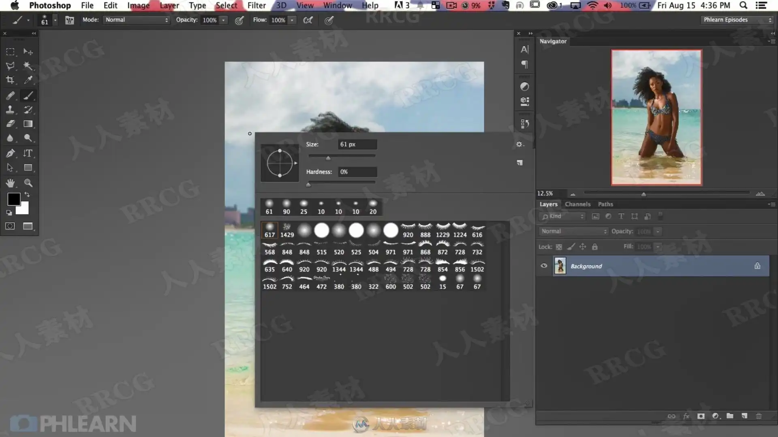Screen dimensions: 778x437
Task: Open the Filter menu
Action: (x=256, y=5)
